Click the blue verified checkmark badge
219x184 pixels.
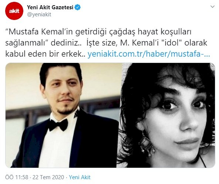[78, 7]
